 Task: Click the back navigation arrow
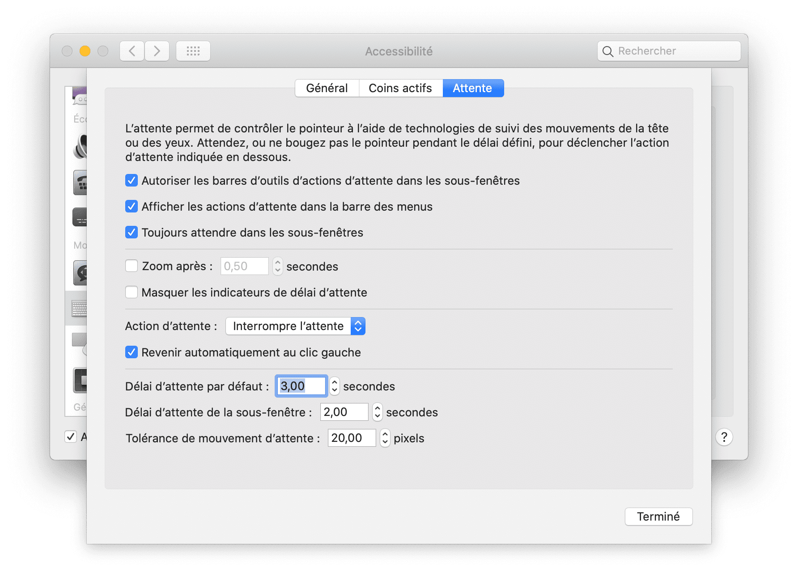click(x=132, y=51)
